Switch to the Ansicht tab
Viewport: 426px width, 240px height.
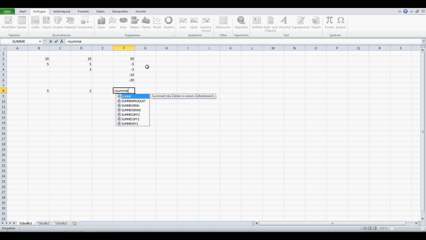coord(140,11)
